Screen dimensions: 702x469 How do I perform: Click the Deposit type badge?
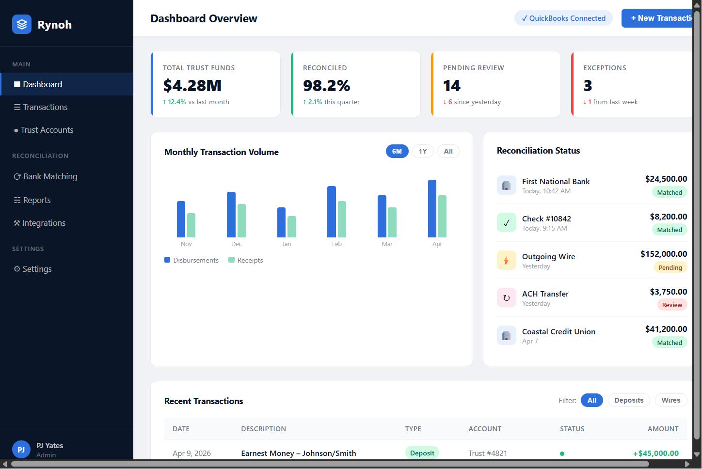pyautogui.click(x=422, y=453)
